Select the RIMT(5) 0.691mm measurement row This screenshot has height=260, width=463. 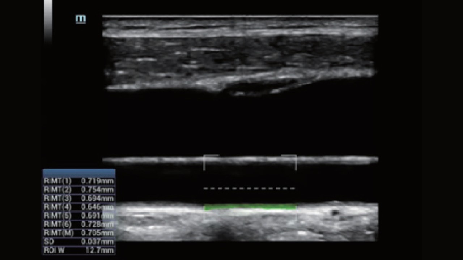point(79,216)
